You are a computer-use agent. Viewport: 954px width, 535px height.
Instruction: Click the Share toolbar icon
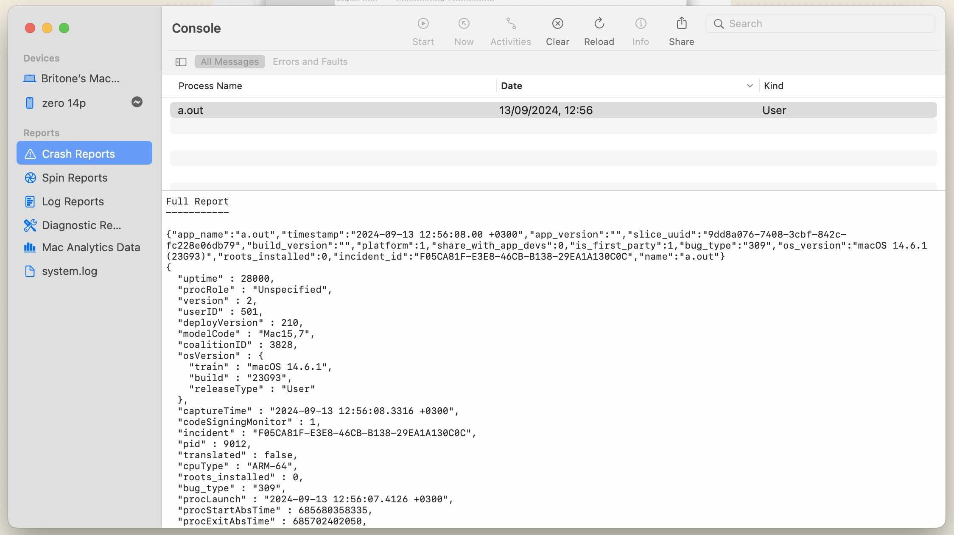click(681, 24)
